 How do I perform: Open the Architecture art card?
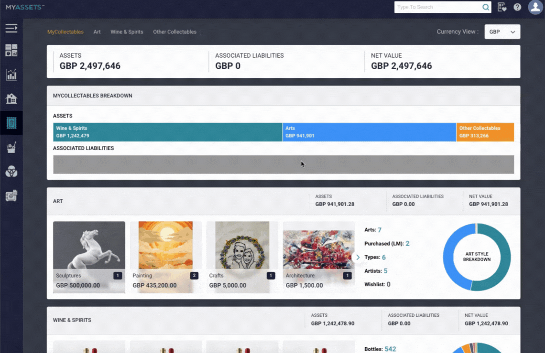point(319,257)
